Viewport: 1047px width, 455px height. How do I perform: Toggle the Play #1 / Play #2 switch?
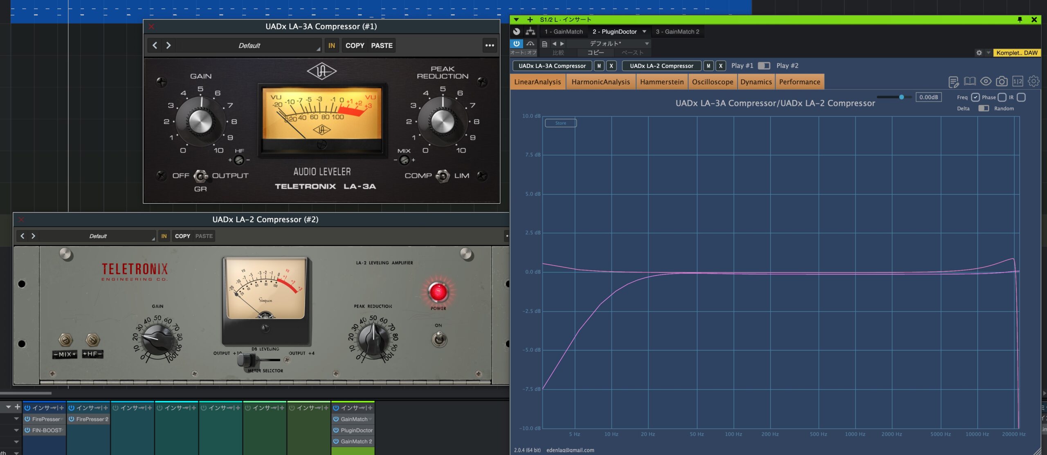tap(764, 66)
